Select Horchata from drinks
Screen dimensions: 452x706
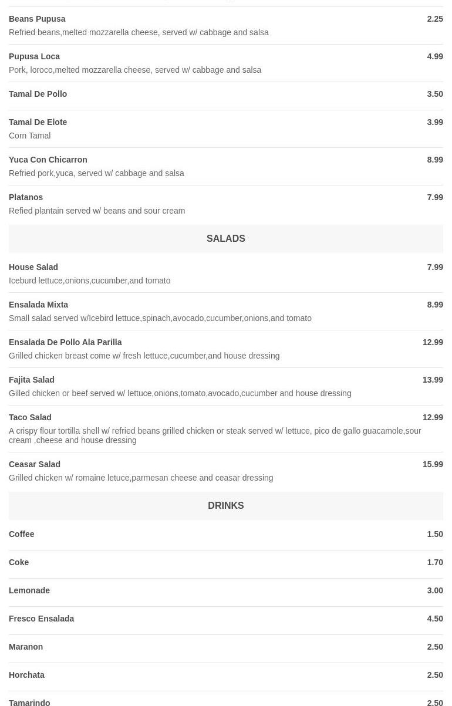[x=26, y=675]
